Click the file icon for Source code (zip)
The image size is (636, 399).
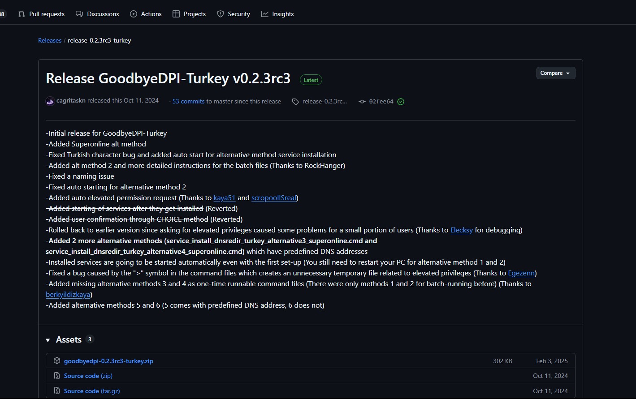click(57, 376)
